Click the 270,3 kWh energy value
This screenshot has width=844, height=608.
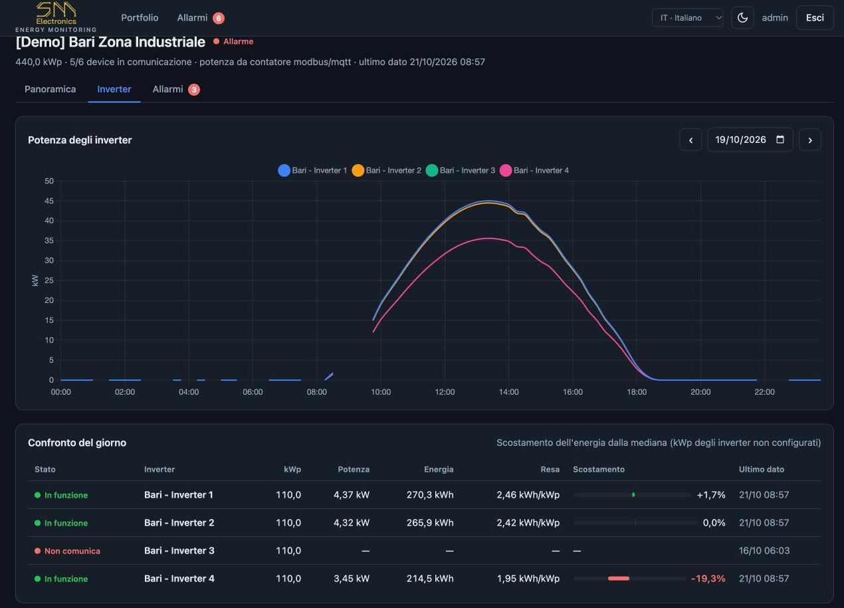tap(430, 495)
